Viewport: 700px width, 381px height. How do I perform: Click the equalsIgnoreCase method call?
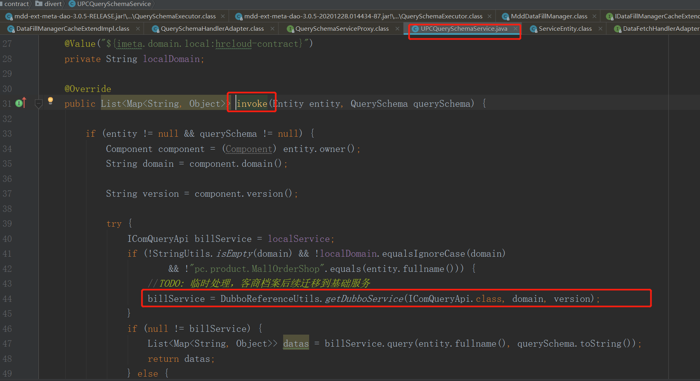[x=423, y=253]
